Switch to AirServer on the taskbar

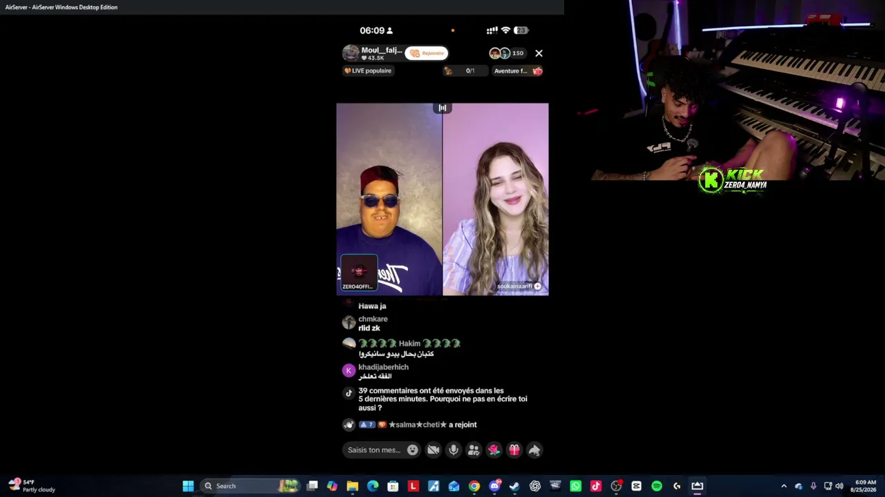click(697, 486)
